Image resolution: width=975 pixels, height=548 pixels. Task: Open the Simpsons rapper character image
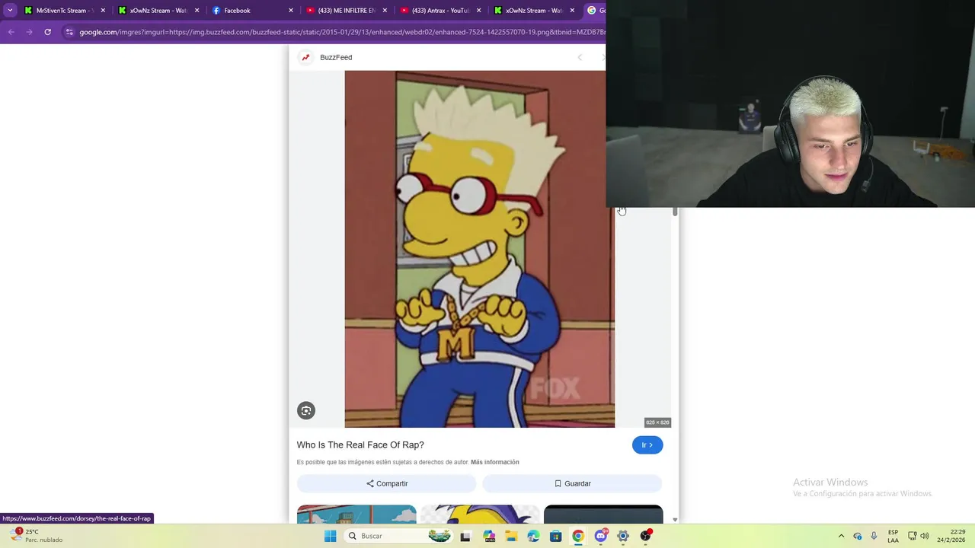479,249
